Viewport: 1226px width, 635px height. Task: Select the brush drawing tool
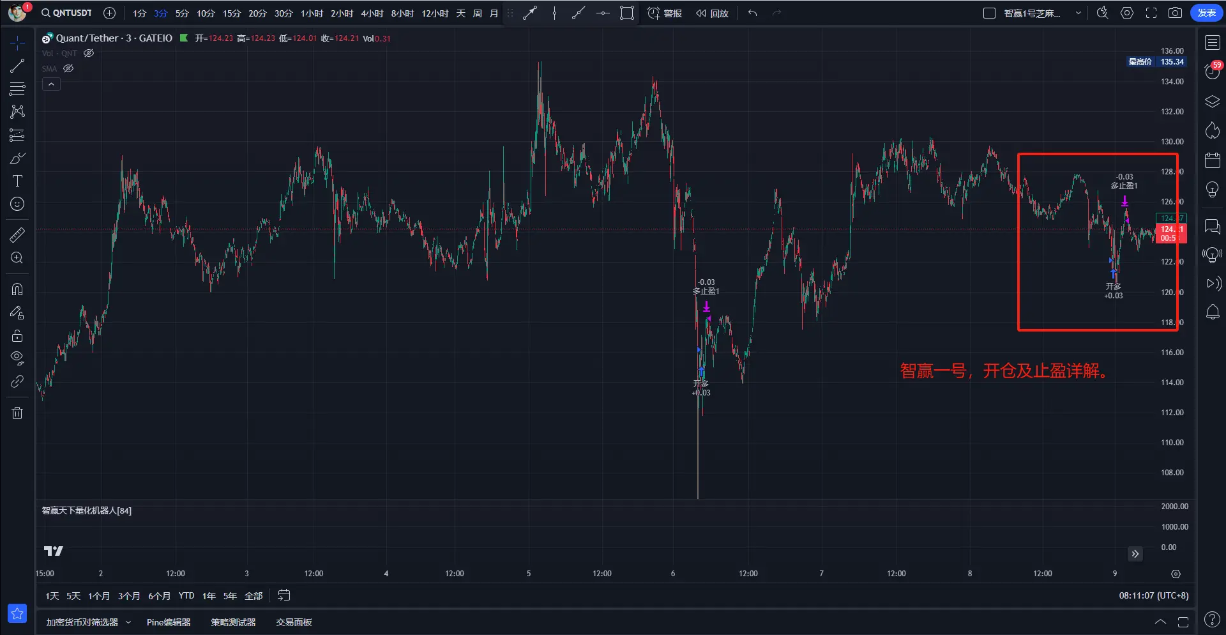click(17, 158)
